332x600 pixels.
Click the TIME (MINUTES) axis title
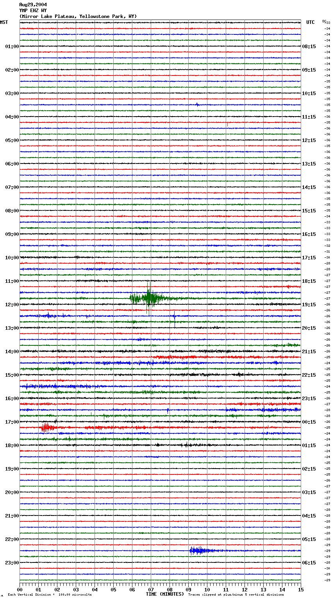click(165, 594)
